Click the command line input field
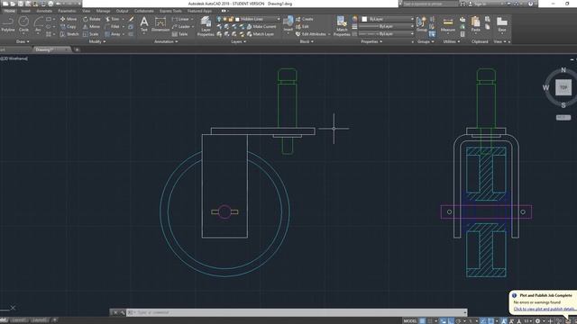 (297, 312)
